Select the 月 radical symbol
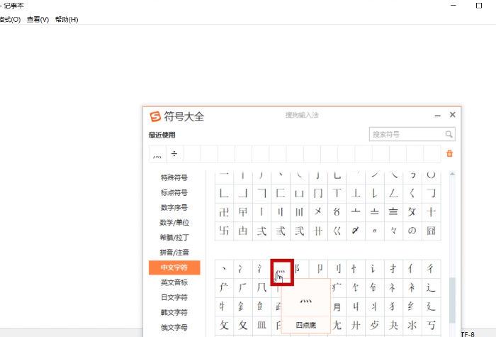The width and height of the screenshot is (496, 337). pos(337,306)
